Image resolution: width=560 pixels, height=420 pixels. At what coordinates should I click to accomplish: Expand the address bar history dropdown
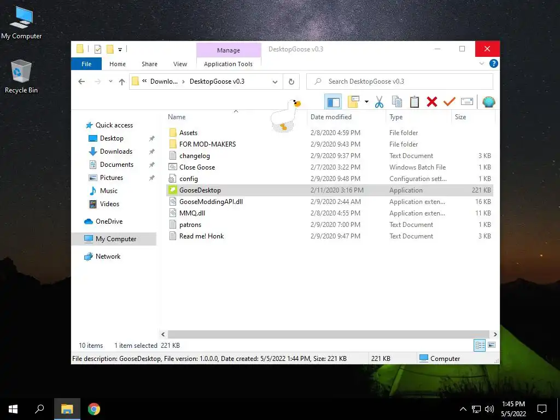pyautogui.click(x=275, y=82)
